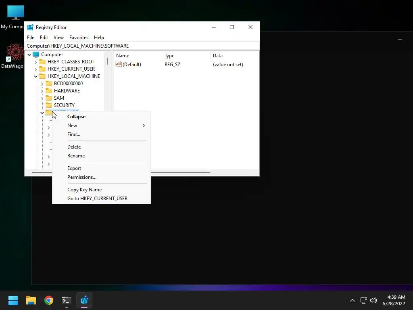This screenshot has width=413, height=310.
Task: Open the View menu
Action: pyautogui.click(x=58, y=38)
